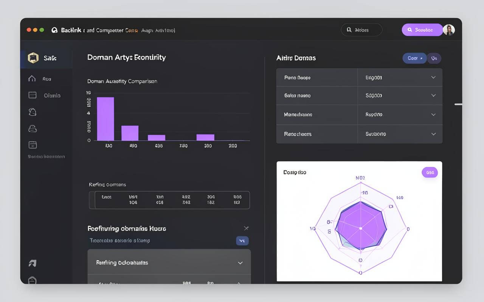The height and width of the screenshot is (302, 484).
Task: Click the filled purple polygon in radar chart
Action: point(361,226)
